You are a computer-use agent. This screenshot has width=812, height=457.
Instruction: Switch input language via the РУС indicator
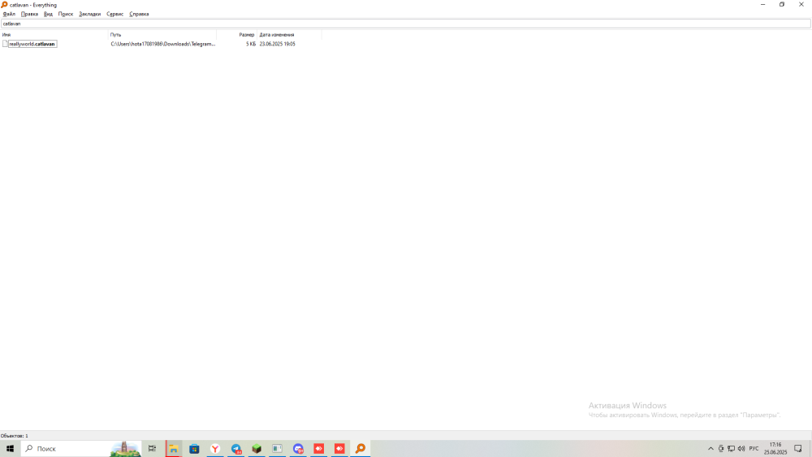tap(754, 449)
